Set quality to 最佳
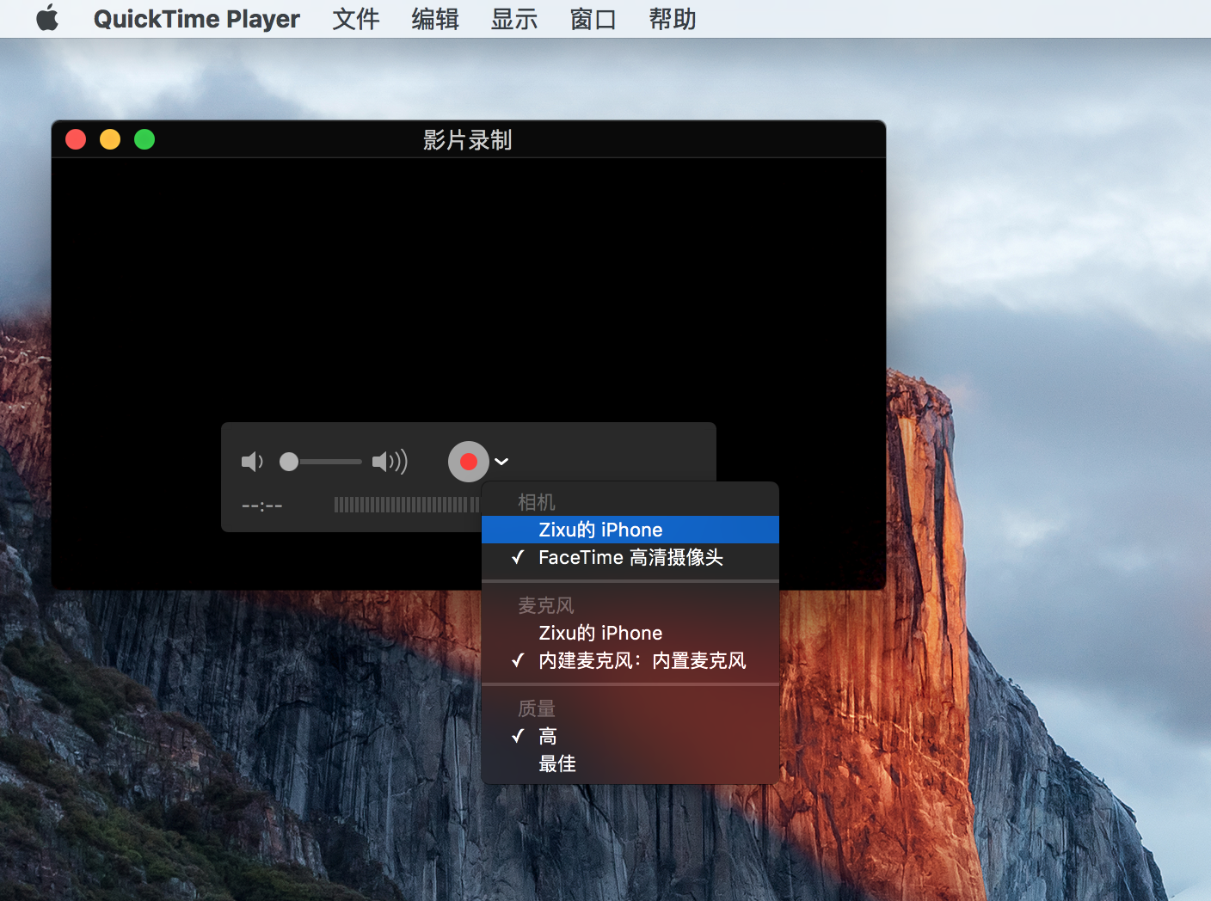The image size is (1211, 901). pyautogui.click(x=630, y=763)
